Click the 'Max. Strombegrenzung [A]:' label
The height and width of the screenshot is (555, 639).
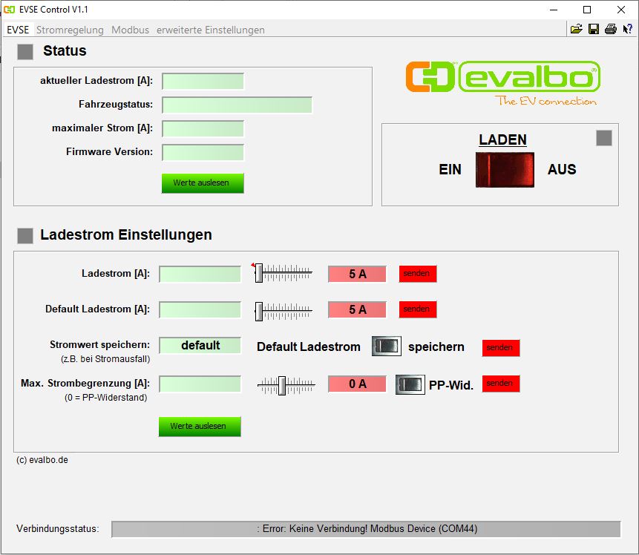(x=85, y=384)
